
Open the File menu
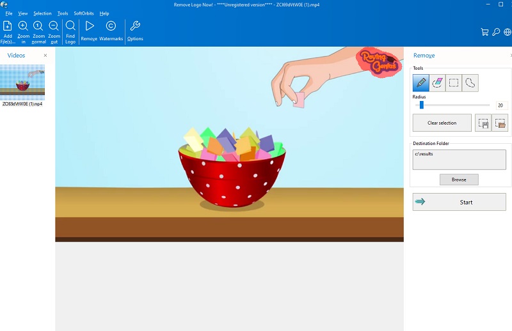(x=9, y=13)
